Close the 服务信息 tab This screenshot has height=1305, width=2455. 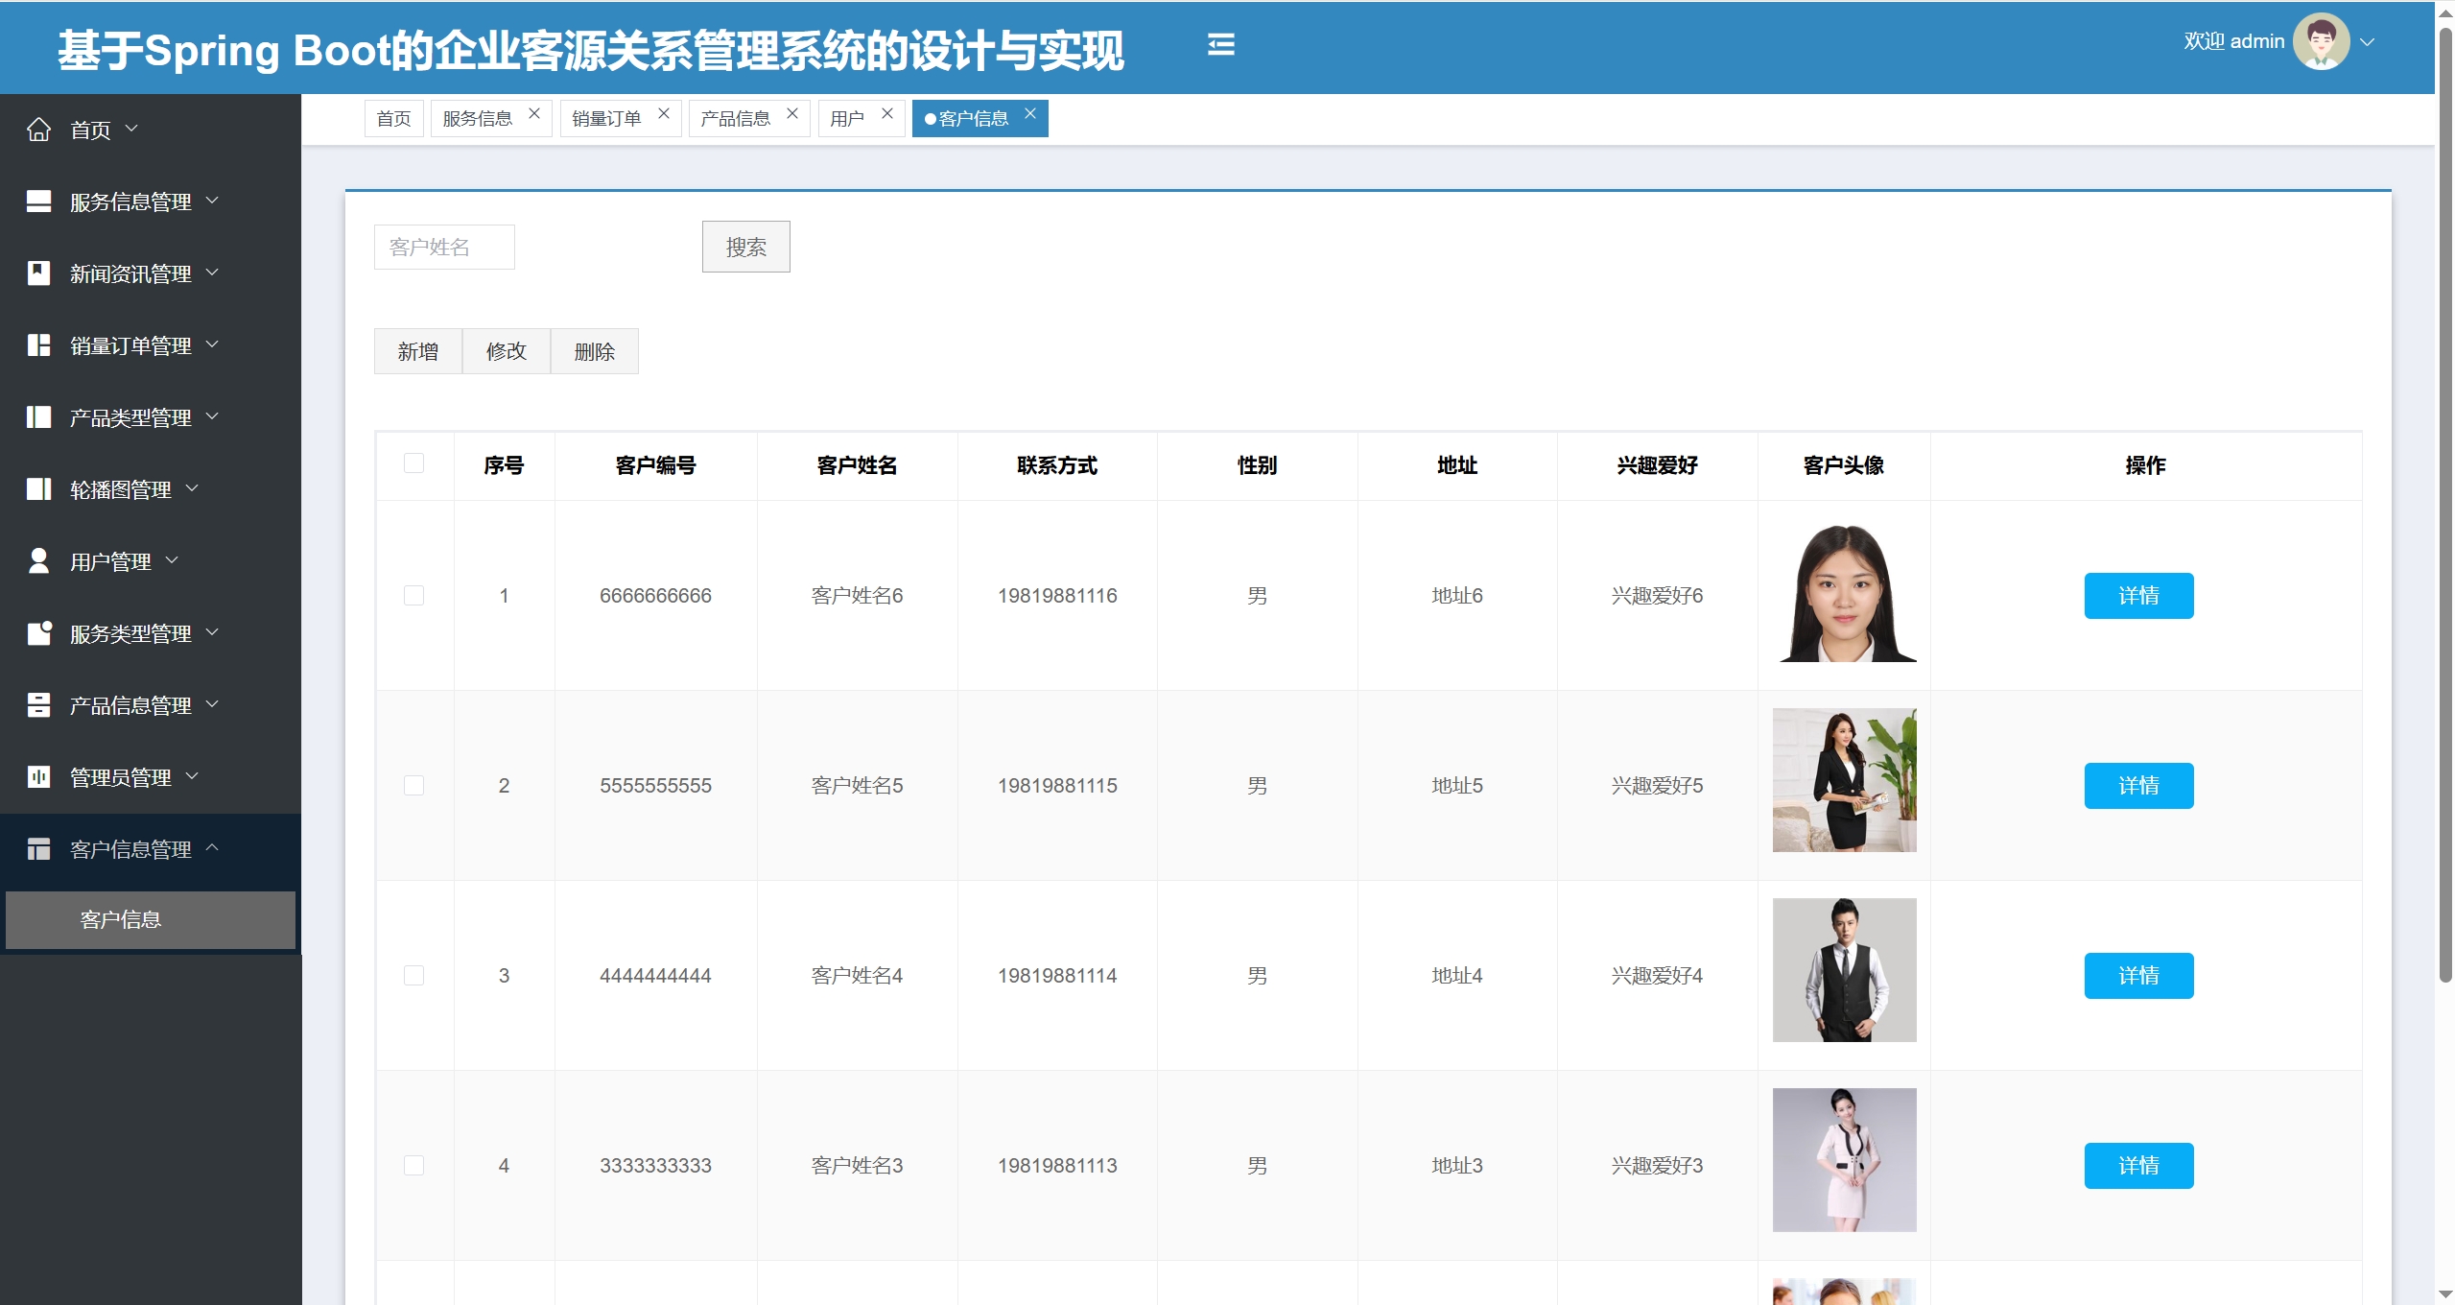point(534,113)
